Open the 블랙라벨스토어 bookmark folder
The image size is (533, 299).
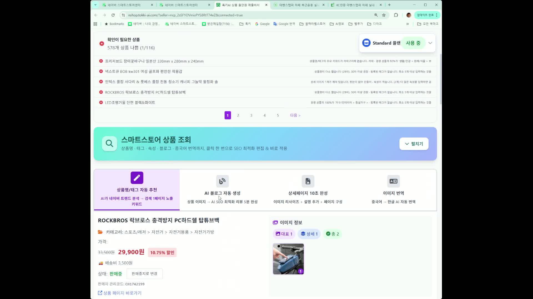pos(312,24)
